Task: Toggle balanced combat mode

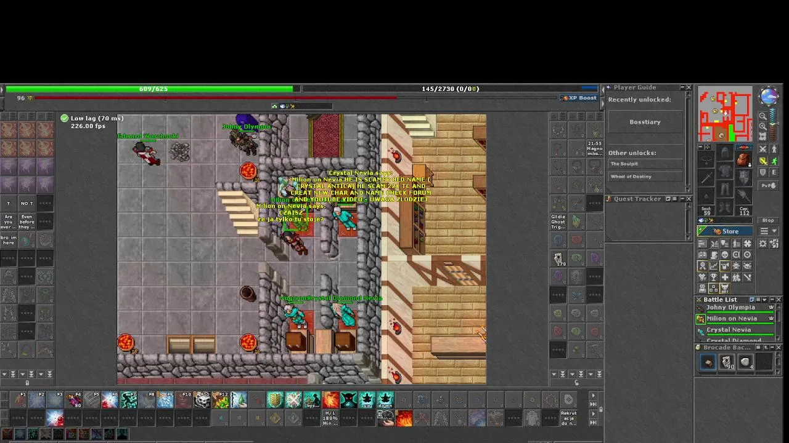Action: pyautogui.click(x=764, y=161)
